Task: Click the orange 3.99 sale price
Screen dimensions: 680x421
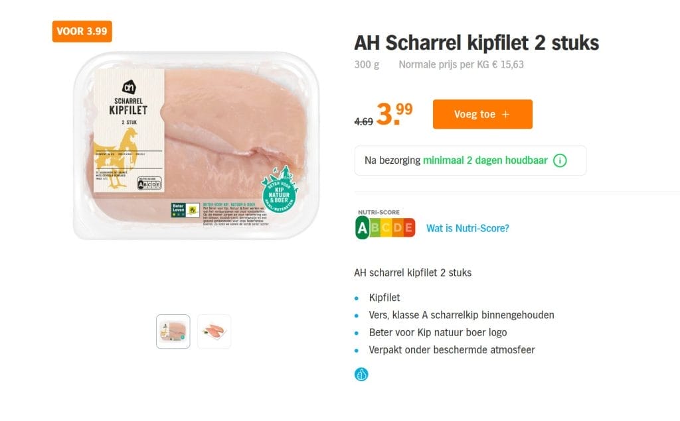Action: tap(394, 114)
